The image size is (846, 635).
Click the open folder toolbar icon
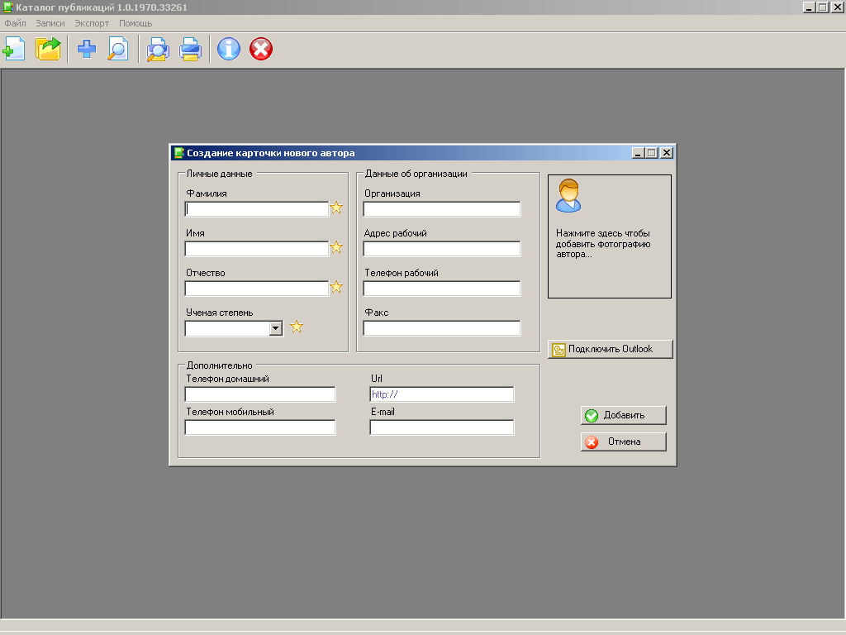(x=49, y=50)
